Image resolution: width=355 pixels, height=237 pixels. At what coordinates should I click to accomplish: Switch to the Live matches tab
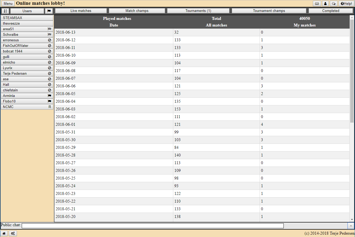click(x=81, y=11)
